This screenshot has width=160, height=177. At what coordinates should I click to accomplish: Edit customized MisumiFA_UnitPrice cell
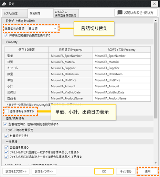[121, 80]
